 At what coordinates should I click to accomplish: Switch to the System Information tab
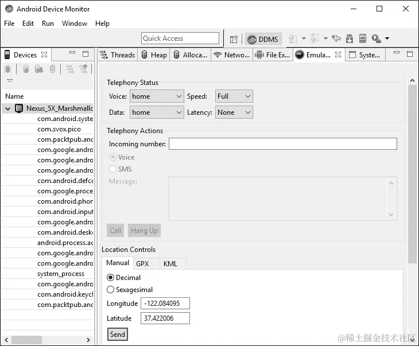click(365, 55)
